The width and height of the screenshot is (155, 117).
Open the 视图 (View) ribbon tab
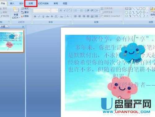65,3
